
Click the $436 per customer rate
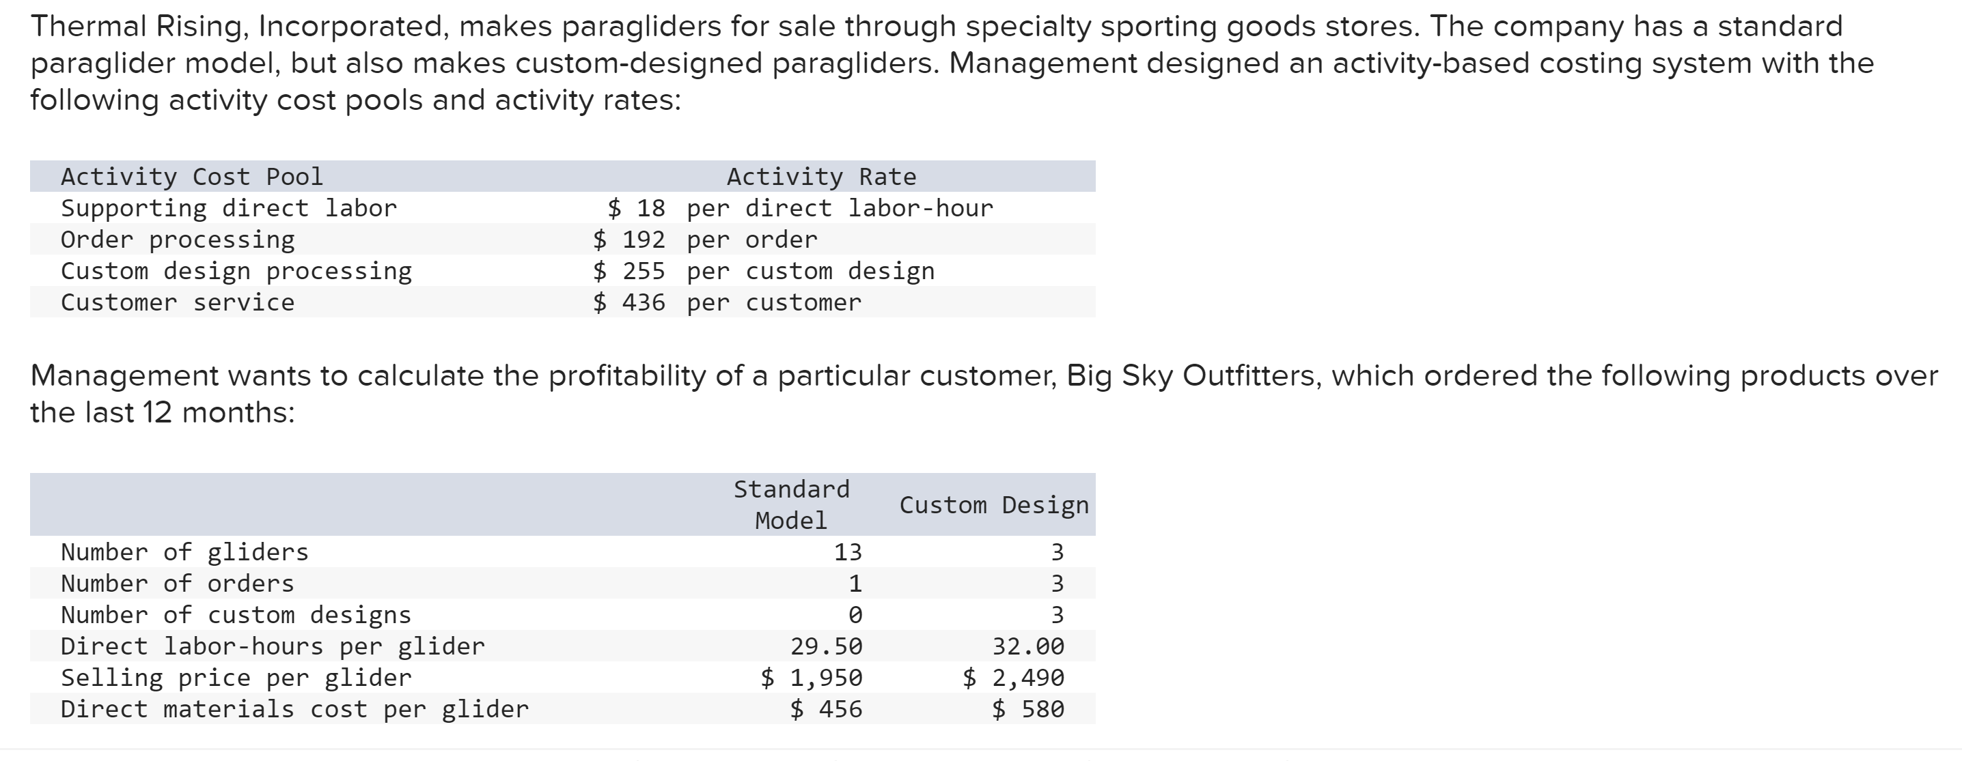[x=728, y=302]
